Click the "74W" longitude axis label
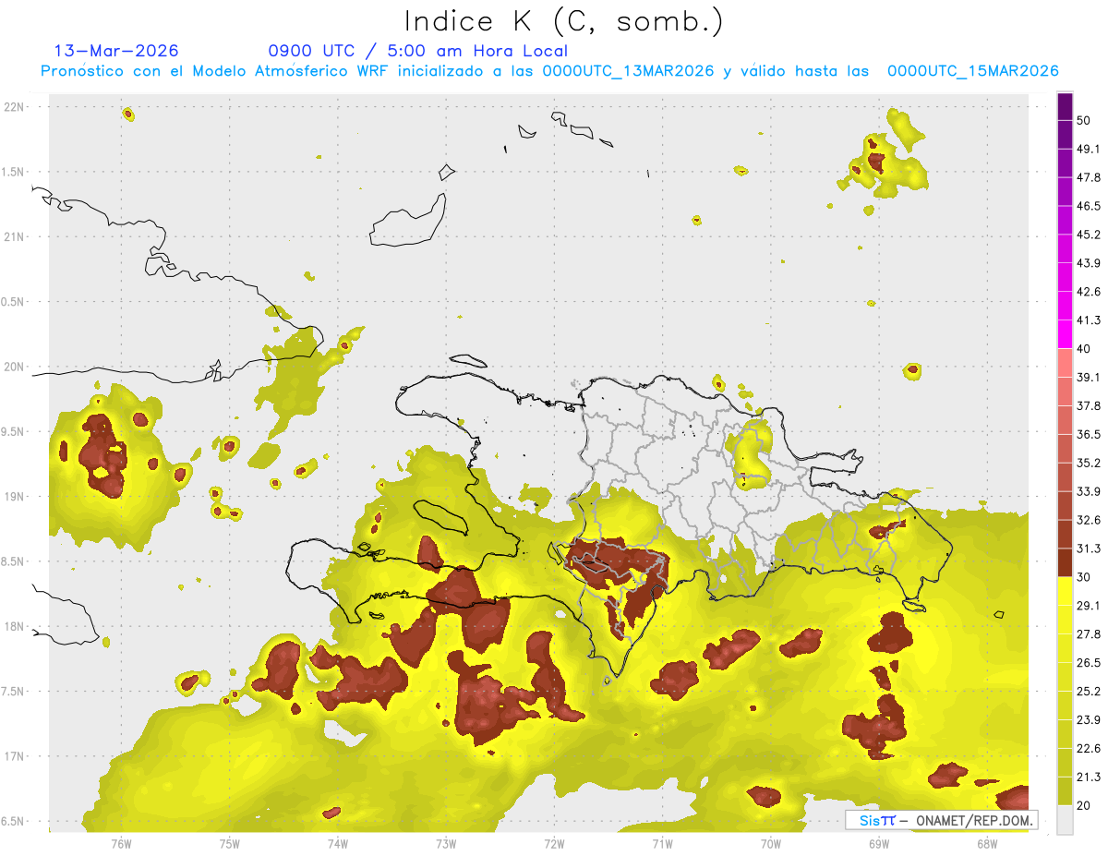This screenshot has width=1108, height=856. (x=338, y=842)
